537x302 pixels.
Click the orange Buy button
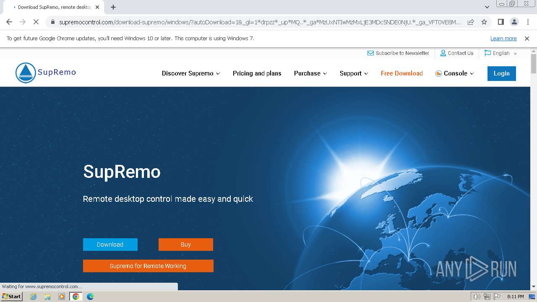coord(186,245)
